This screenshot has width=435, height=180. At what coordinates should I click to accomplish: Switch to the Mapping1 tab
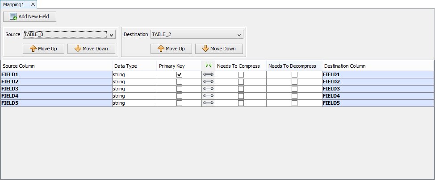coord(14,4)
